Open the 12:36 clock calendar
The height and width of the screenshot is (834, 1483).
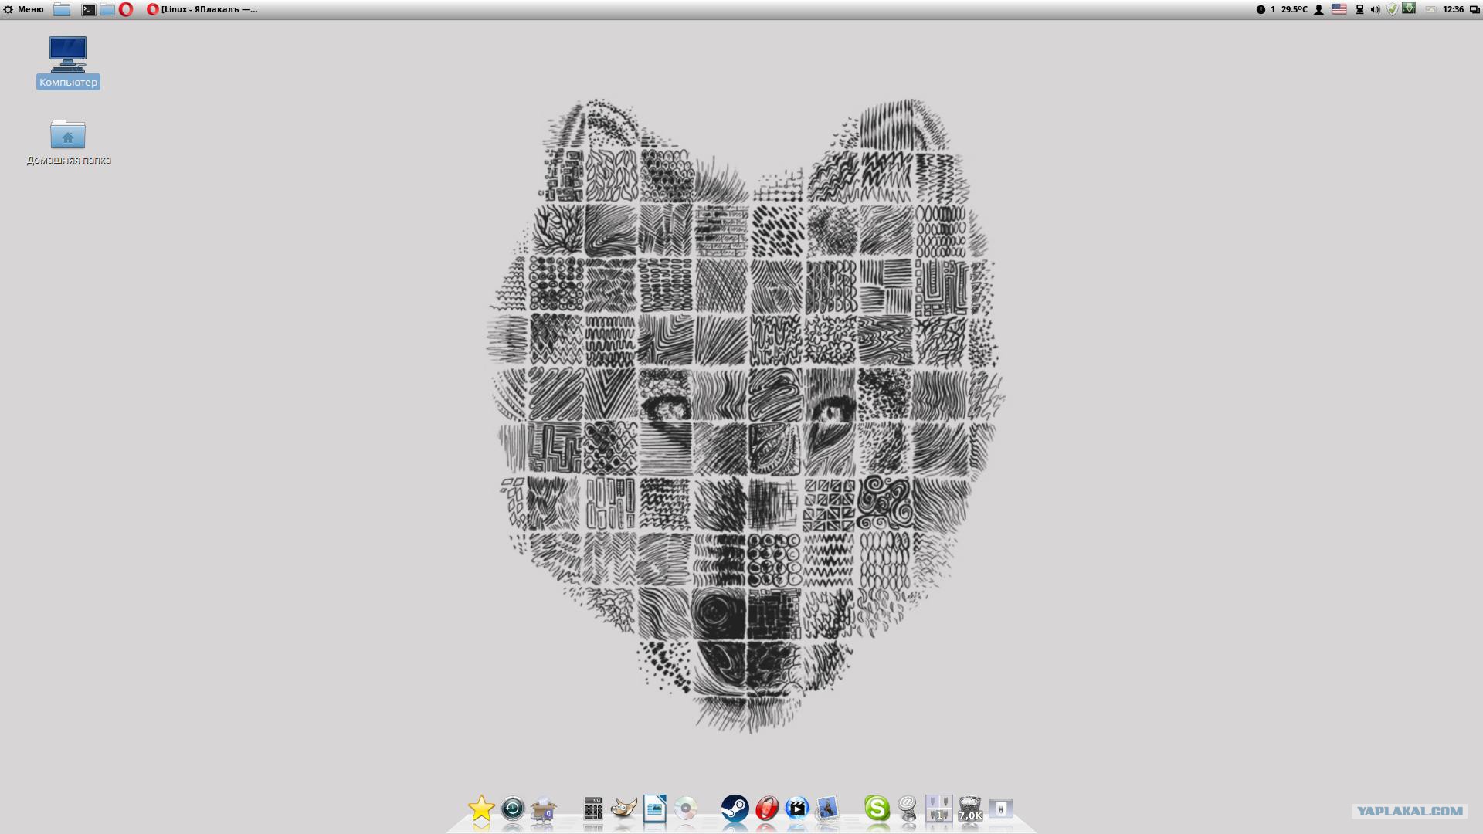(1453, 9)
